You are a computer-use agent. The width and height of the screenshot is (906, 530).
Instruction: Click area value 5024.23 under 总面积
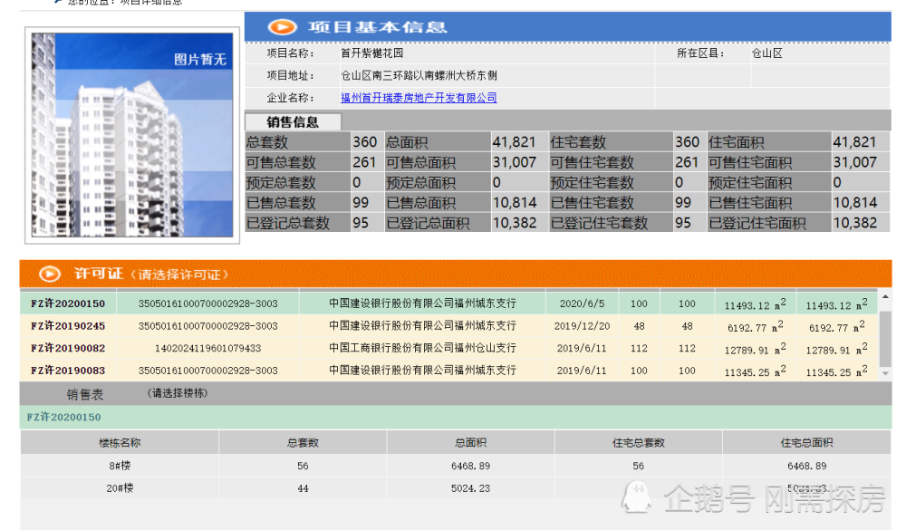coord(470,487)
